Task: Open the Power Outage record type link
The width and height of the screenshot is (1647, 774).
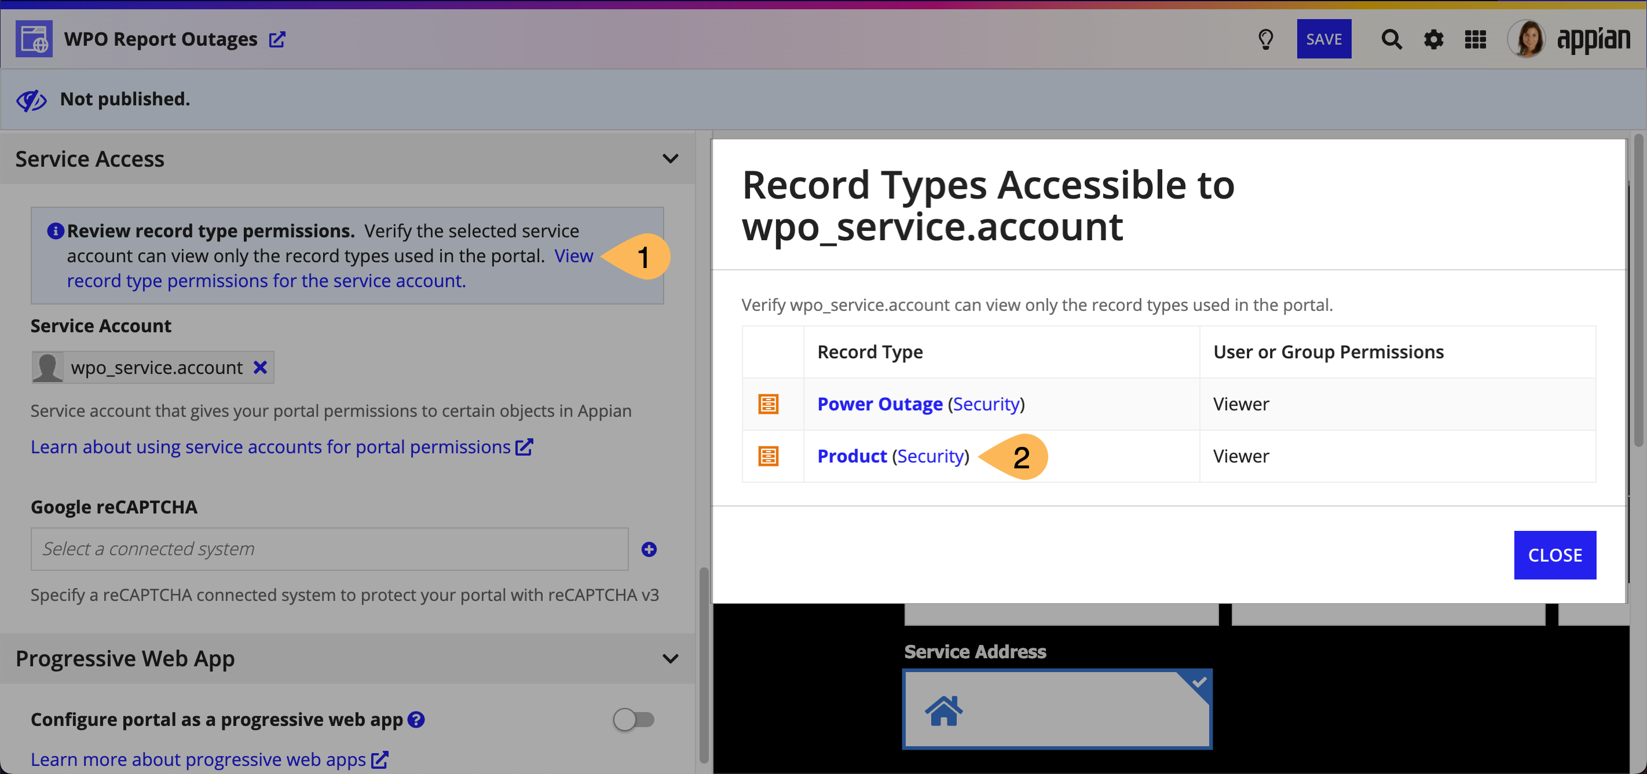Action: (880, 404)
